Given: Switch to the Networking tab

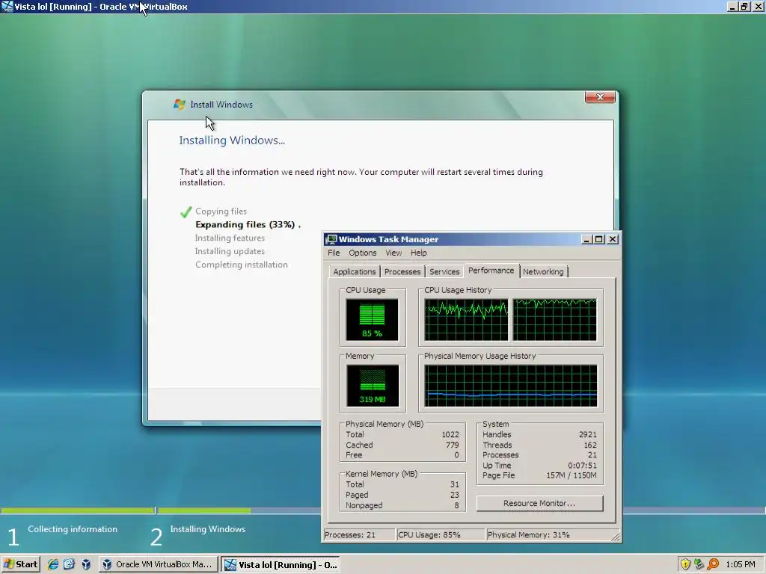Looking at the screenshot, I should 543,272.
